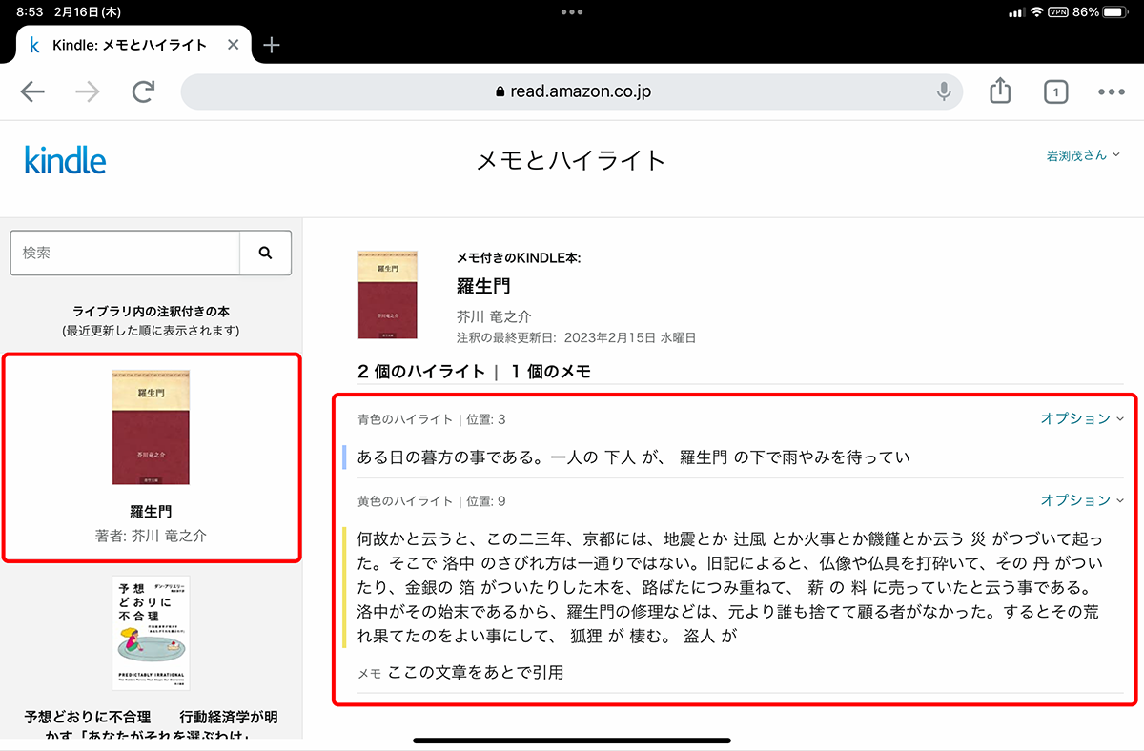
Task: Go back with the browser back arrow
Action: (32, 91)
